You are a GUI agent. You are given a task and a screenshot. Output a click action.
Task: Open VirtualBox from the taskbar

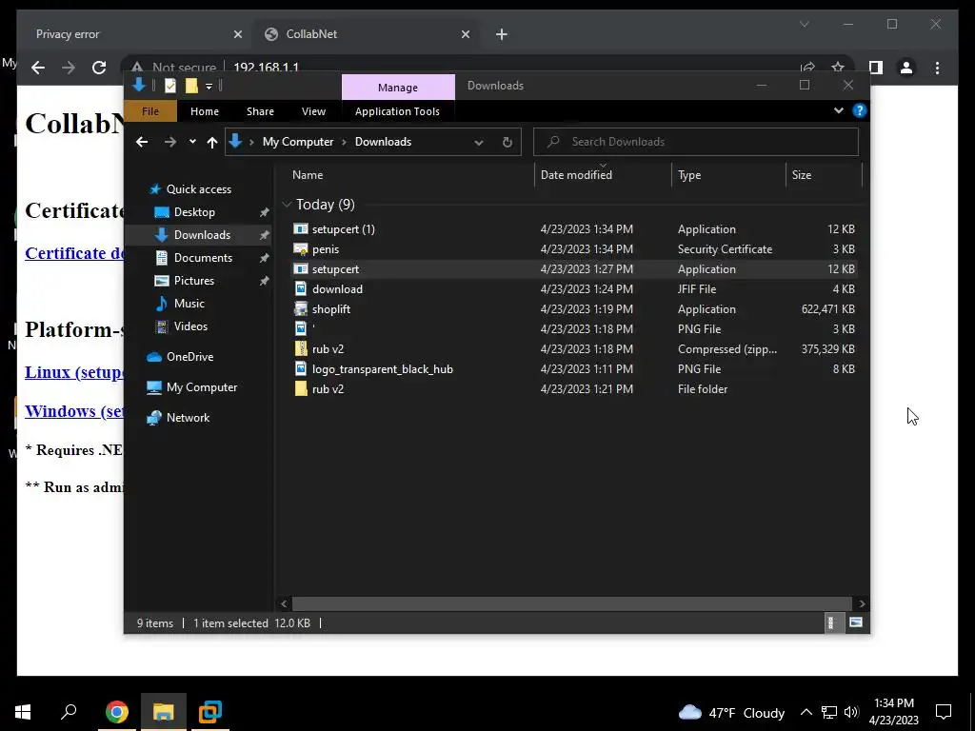click(210, 712)
